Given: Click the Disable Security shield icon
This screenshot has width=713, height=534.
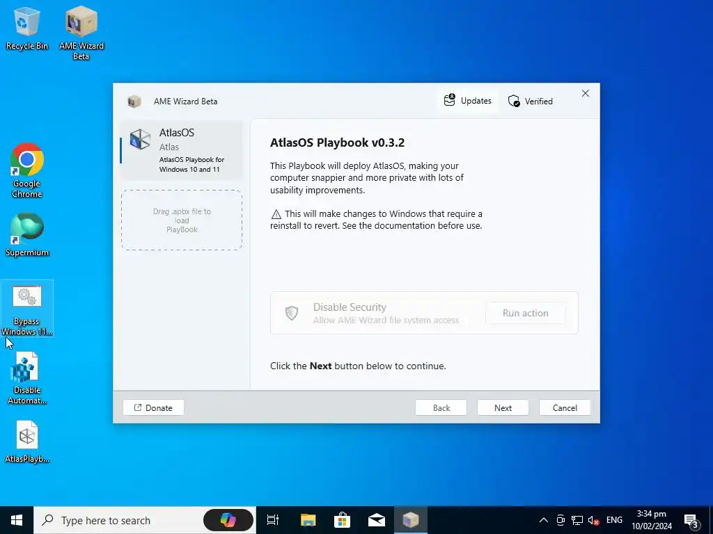Looking at the screenshot, I should [292, 313].
